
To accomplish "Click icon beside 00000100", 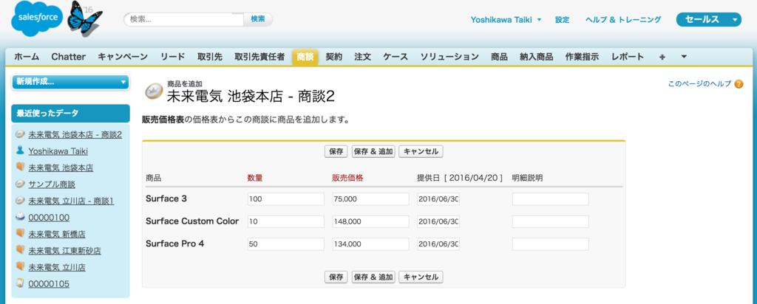I will (20, 217).
